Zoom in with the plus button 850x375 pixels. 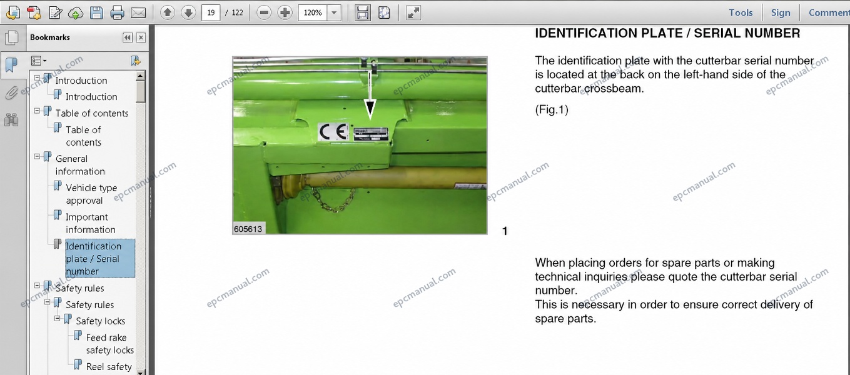(x=285, y=12)
